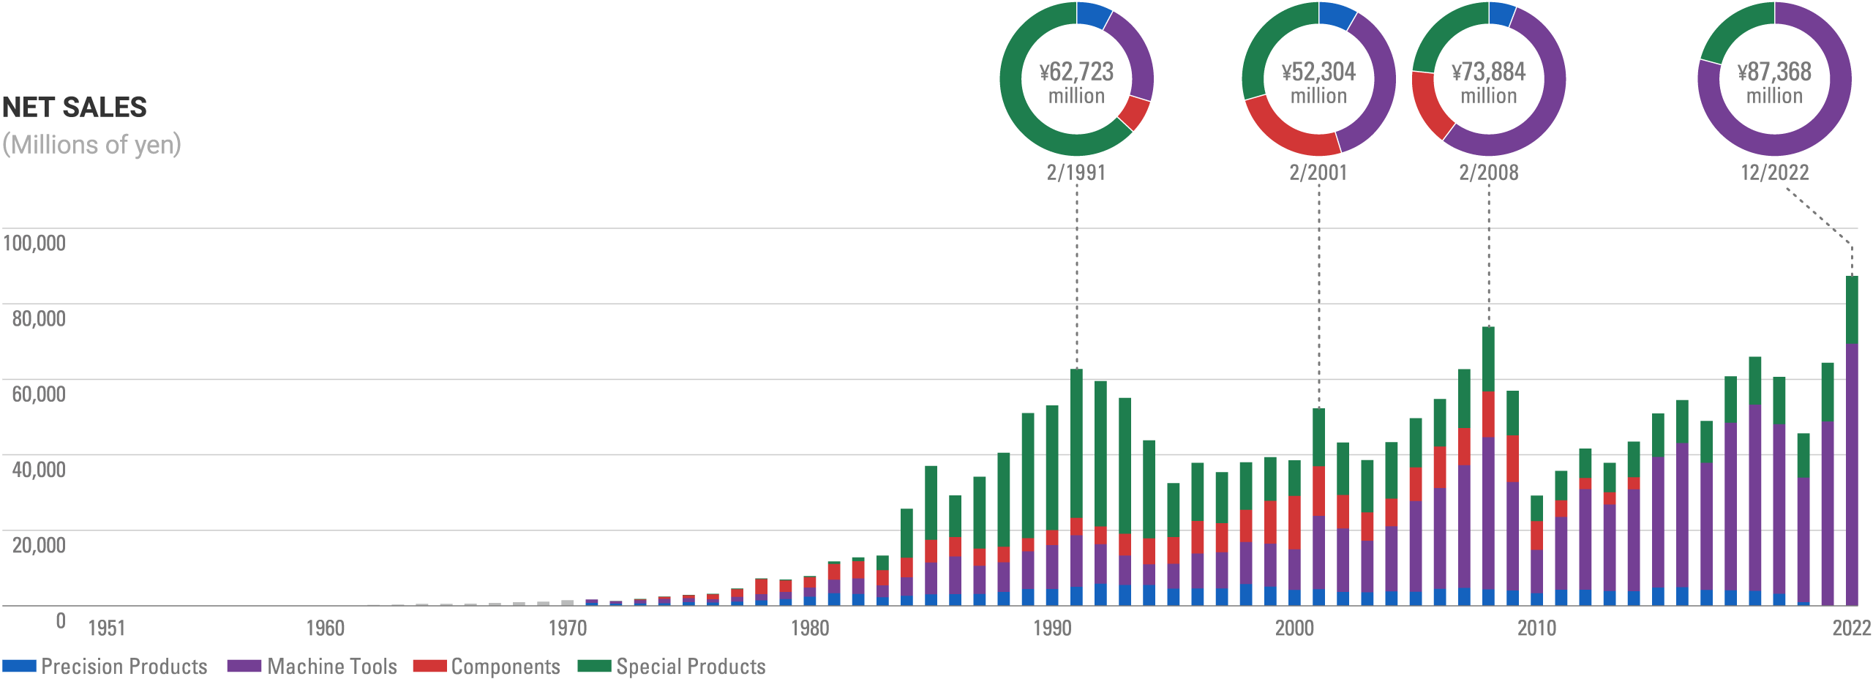Click the (Millions of yen) subtitle

coord(92,145)
